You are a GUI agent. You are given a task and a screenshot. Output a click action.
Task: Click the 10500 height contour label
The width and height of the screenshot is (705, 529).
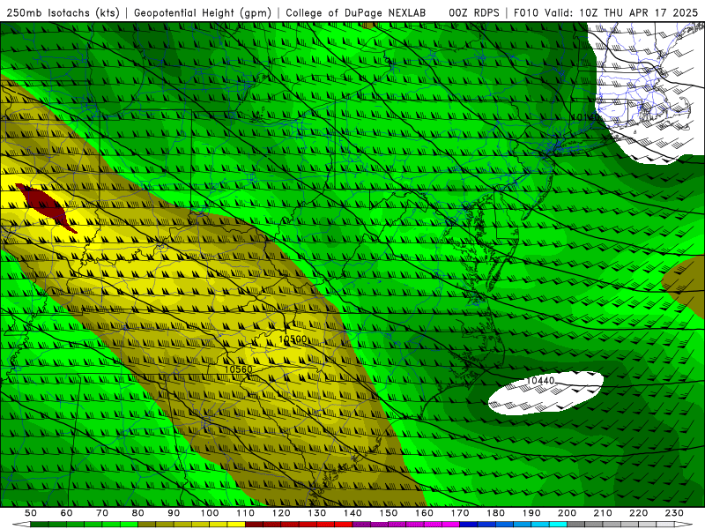[x=293, y=339]
